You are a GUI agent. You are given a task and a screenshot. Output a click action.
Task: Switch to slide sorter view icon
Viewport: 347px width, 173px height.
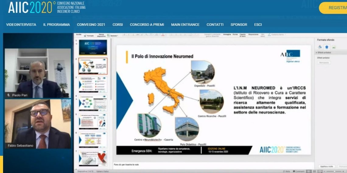(314, 171)
